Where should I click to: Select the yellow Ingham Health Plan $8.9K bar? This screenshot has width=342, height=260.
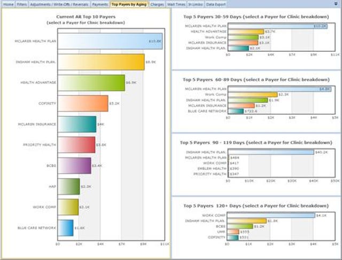click(100, 62)
